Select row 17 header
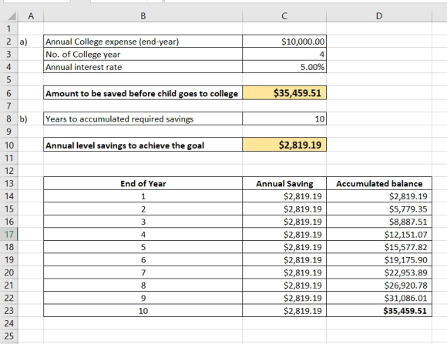This screenshot has height=344, width=447. (8, 235)
